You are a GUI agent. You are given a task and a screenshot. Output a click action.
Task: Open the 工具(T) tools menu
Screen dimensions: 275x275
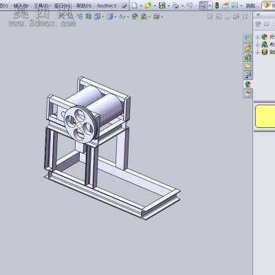pyautogui.click(x=41, y=5)
